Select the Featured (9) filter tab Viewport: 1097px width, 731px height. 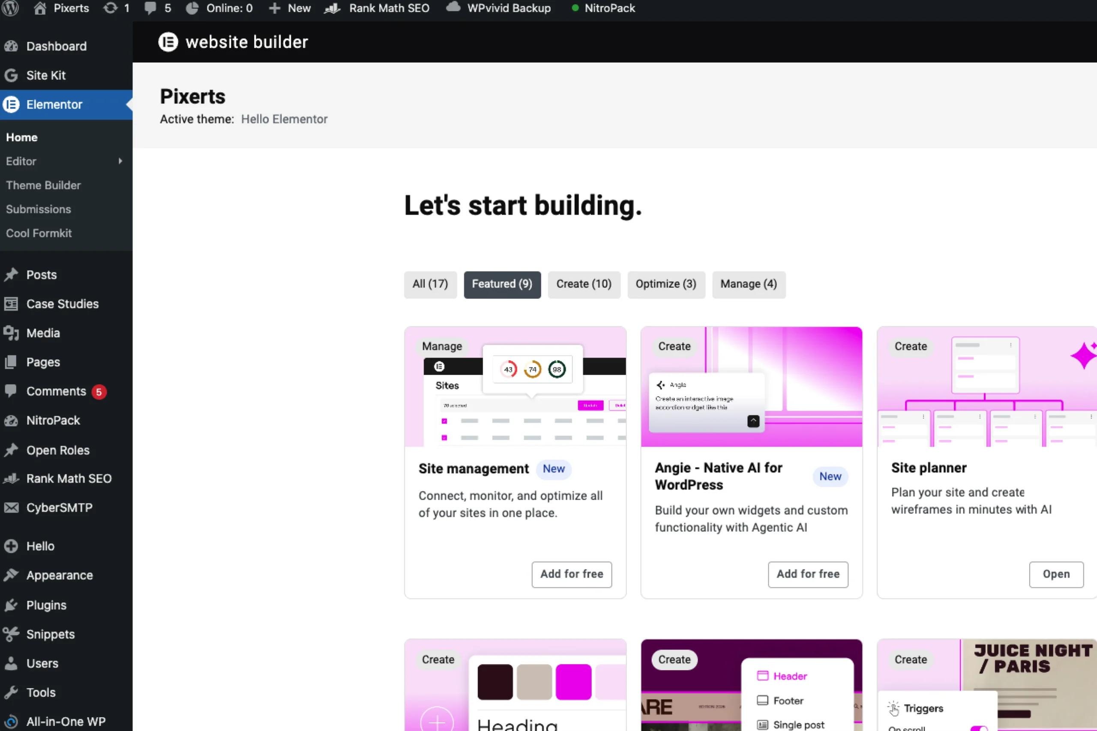(502, 284)
